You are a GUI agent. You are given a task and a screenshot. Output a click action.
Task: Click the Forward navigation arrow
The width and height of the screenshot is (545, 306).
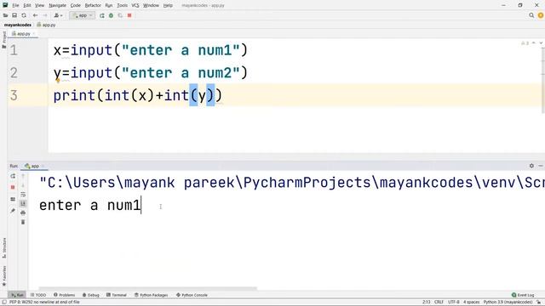pos(45,15)
